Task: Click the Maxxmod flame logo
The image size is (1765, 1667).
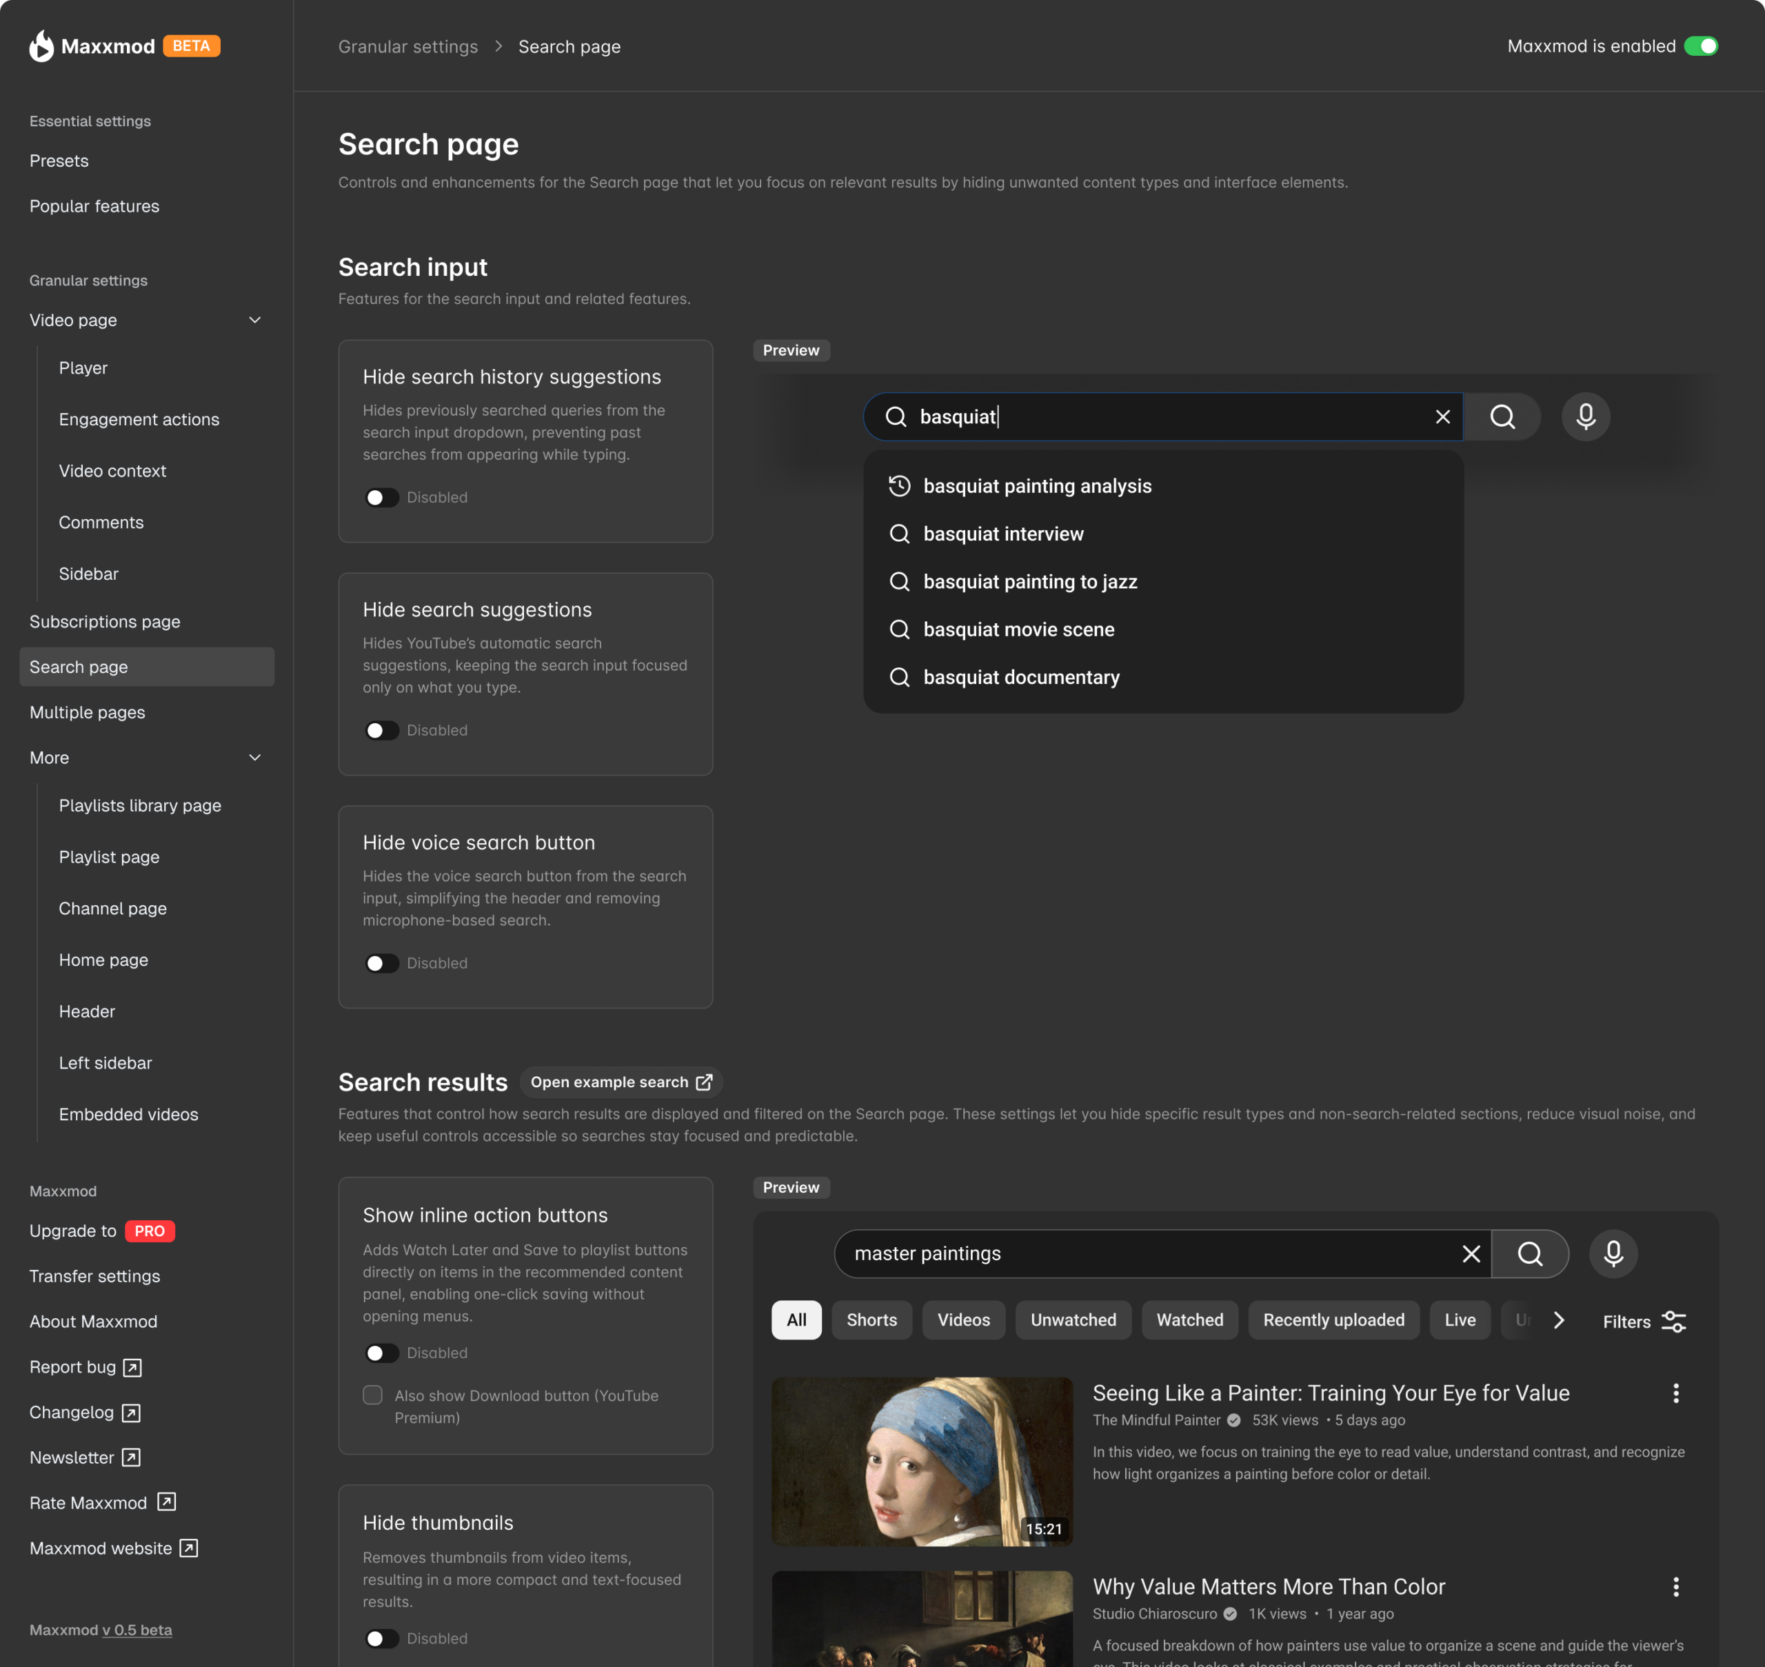Action: [40, 46]
